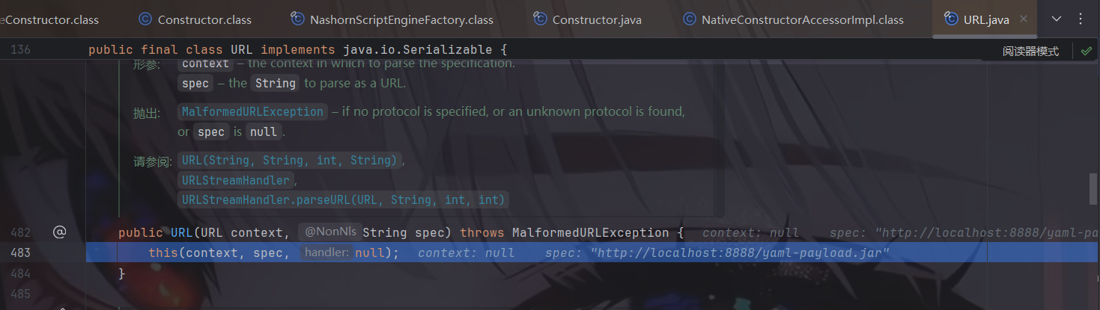Expand the hidden tabs dropdown chevron

(x=1057, y=19)
